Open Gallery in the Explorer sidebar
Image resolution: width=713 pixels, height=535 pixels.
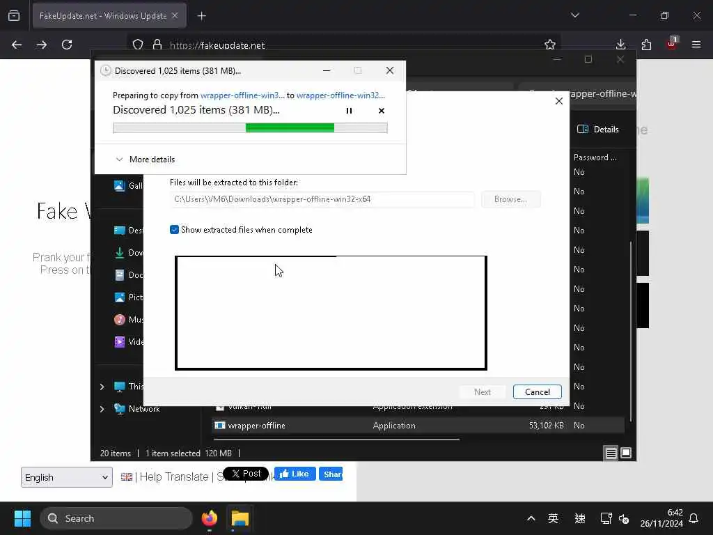(128, 185)
